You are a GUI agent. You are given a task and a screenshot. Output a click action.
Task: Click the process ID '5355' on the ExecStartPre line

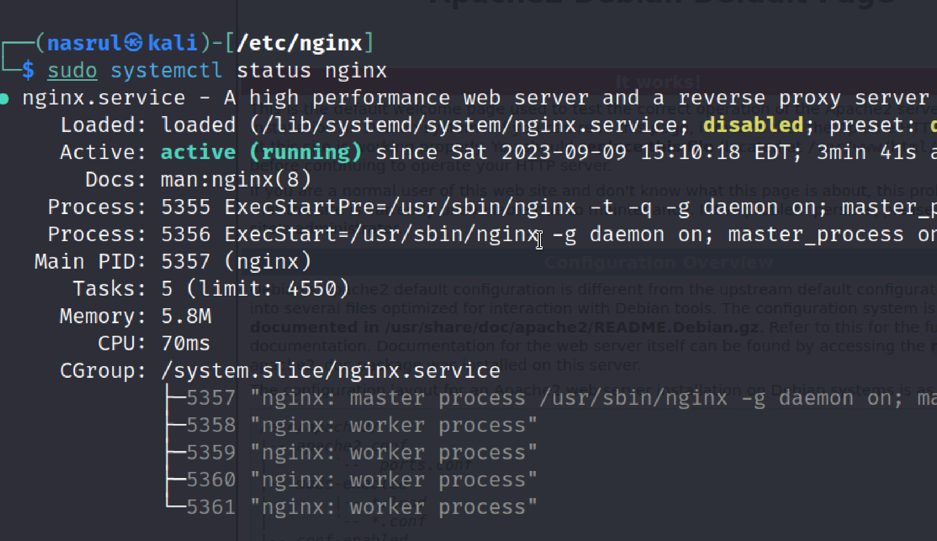tap(185, 207)
